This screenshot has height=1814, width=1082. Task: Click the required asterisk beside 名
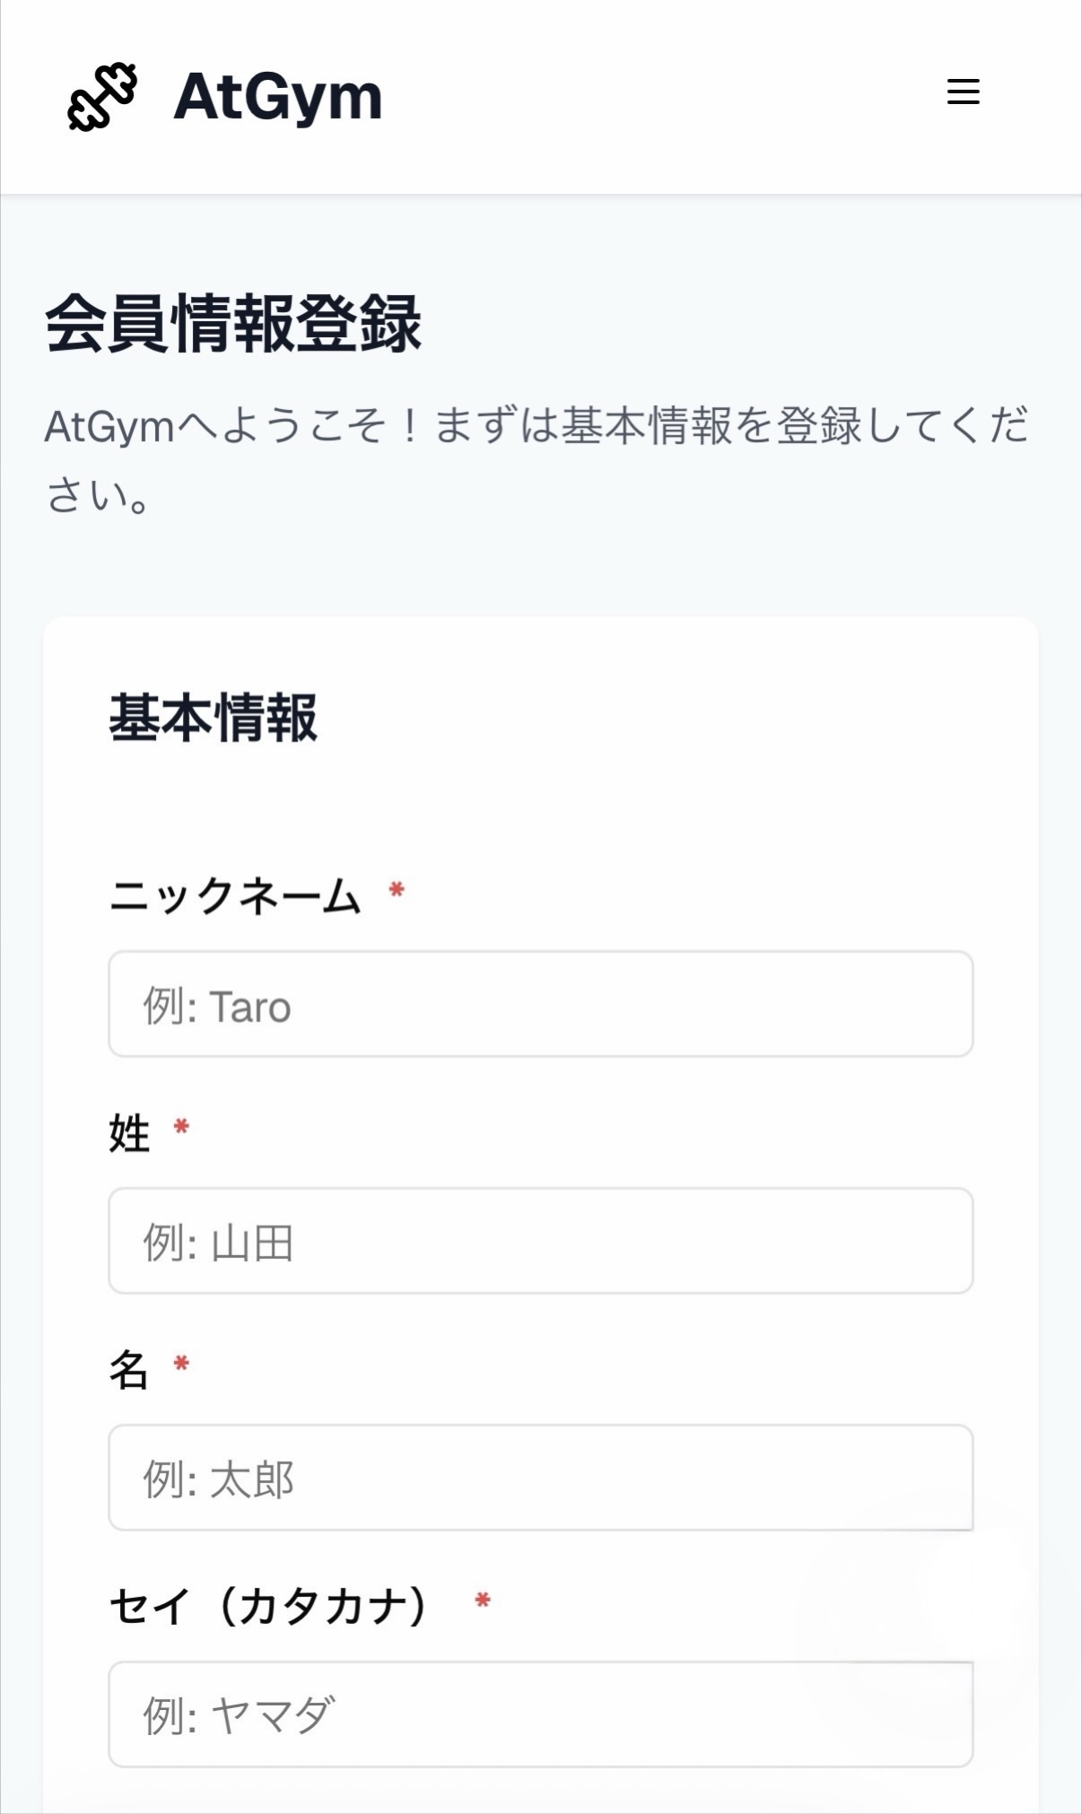181,1364
